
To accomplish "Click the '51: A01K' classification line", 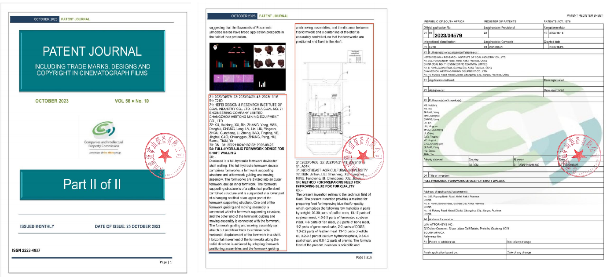I will 303,166.
